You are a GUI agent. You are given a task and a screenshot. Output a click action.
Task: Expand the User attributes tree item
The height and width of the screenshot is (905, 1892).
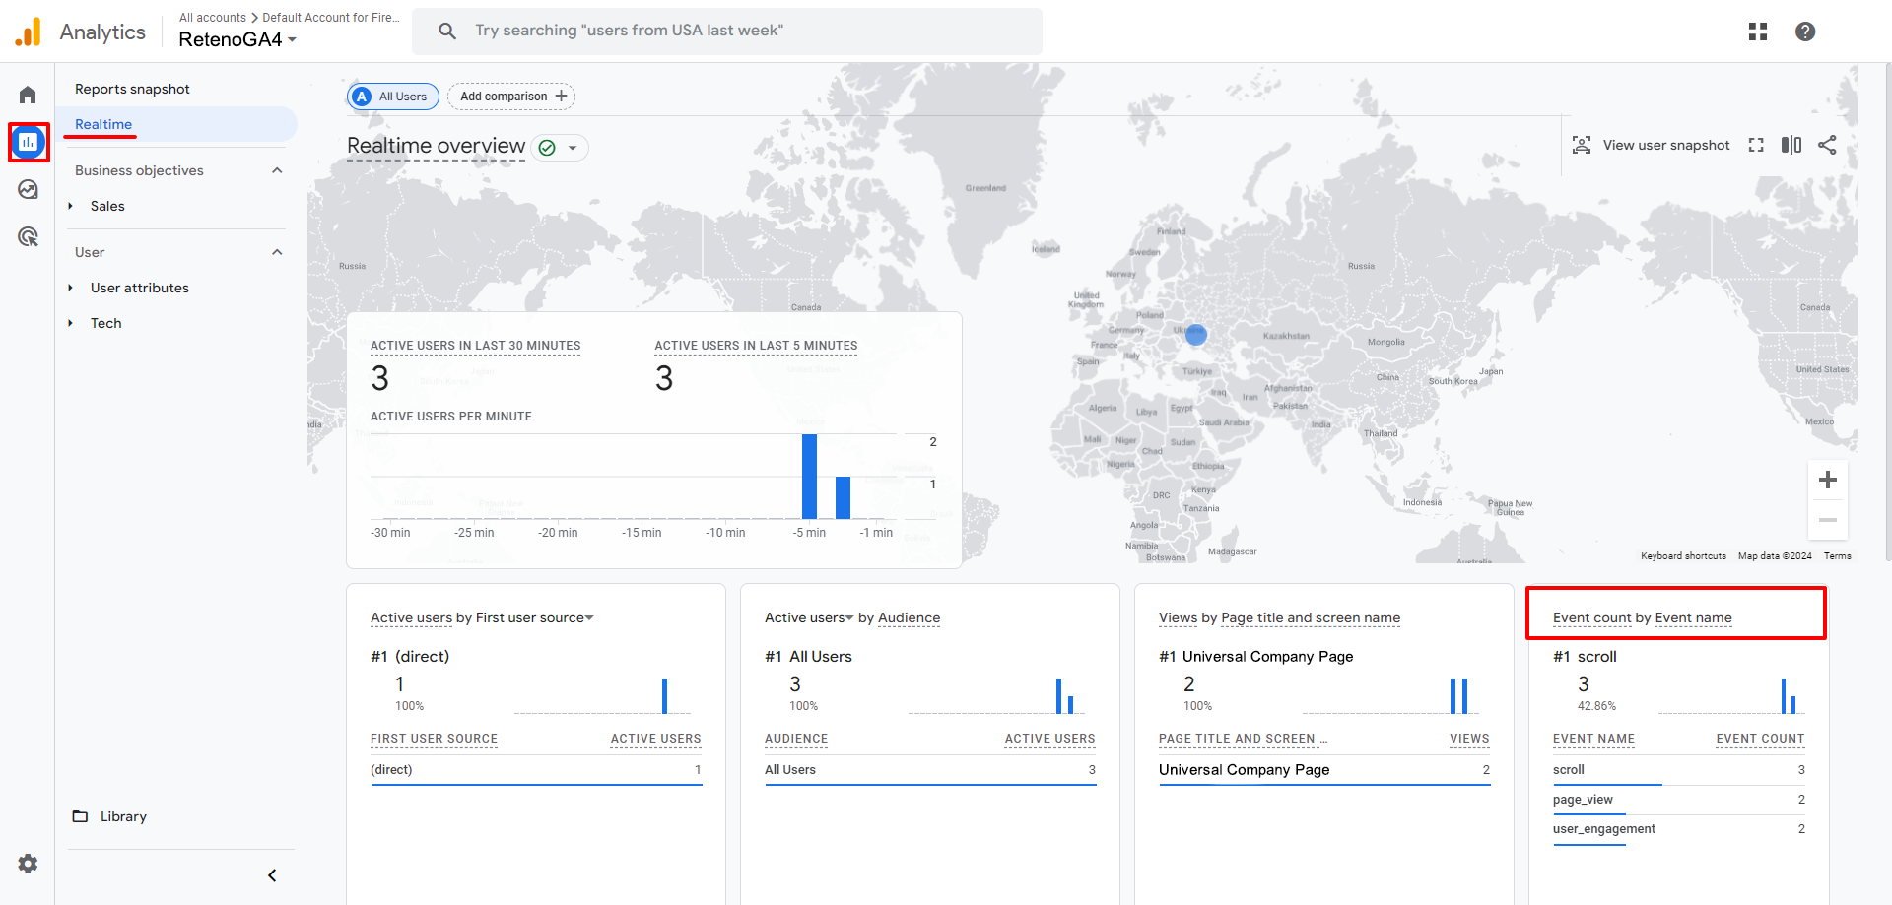(x=70, y=288)
